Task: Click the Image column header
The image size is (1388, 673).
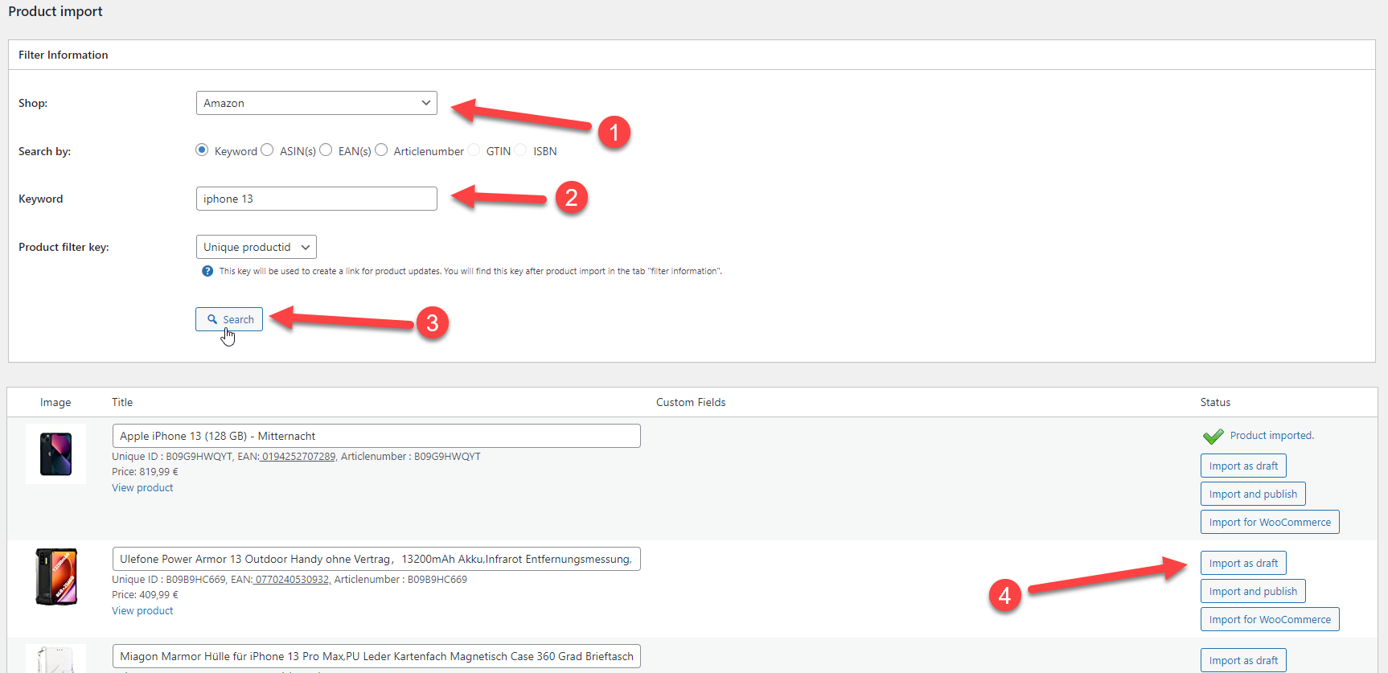Action: click(55, 402)
